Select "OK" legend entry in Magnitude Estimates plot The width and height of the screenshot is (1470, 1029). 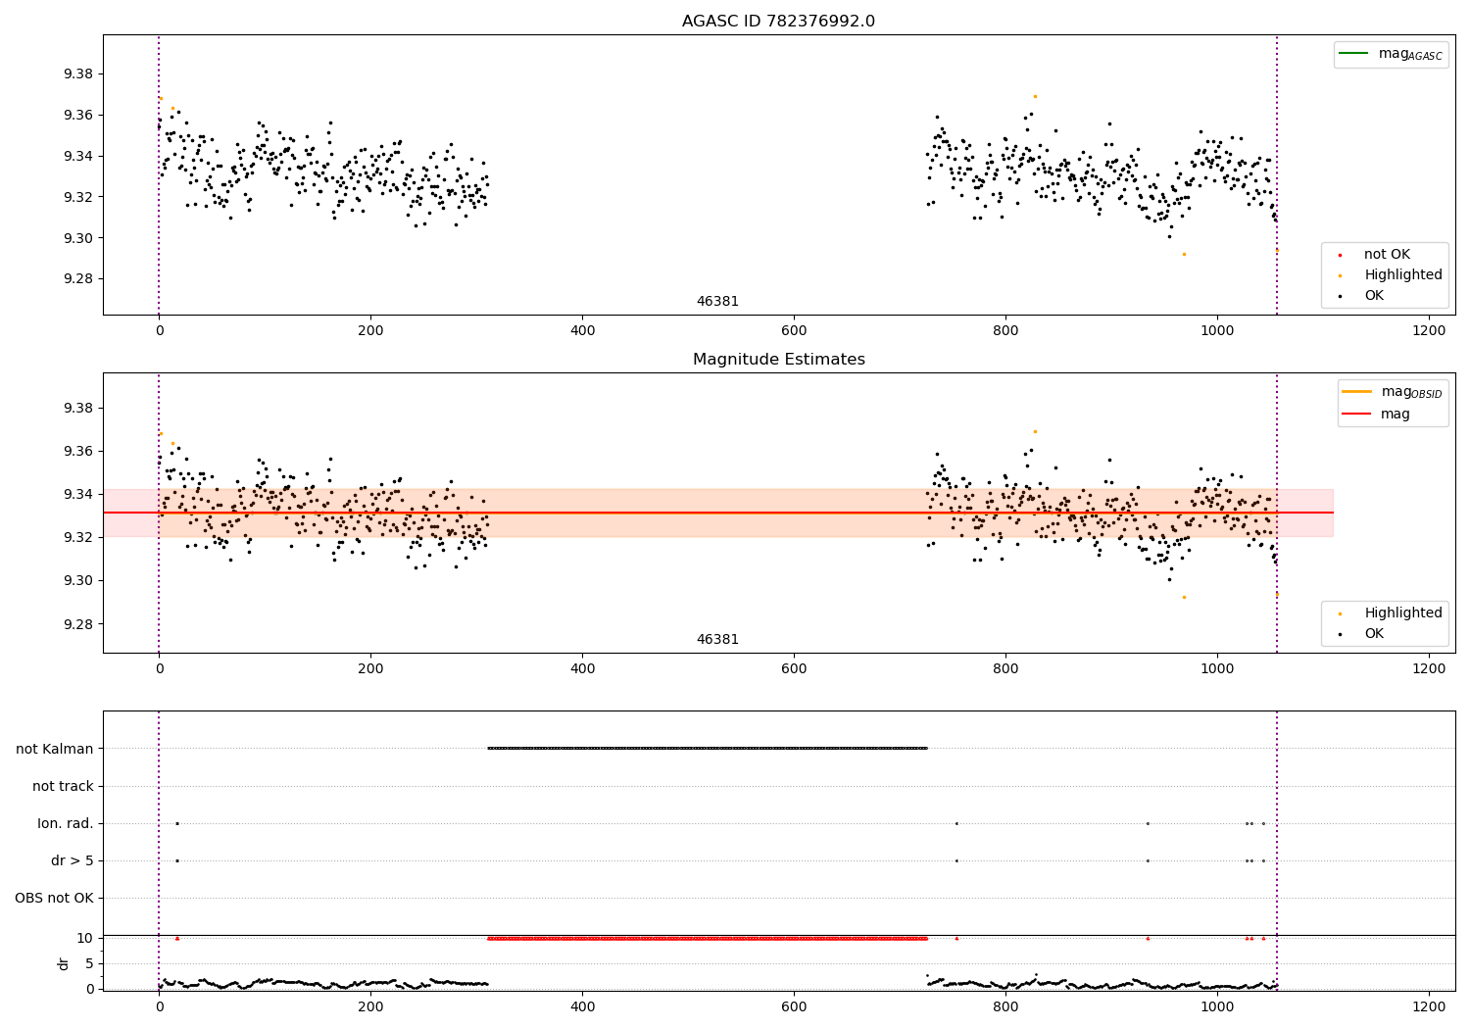(x=1374, y=634)
